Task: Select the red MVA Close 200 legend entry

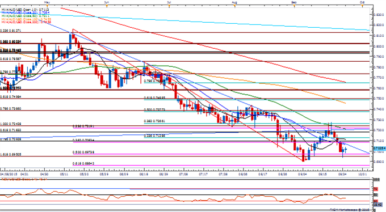Action: tap(26, 22)
